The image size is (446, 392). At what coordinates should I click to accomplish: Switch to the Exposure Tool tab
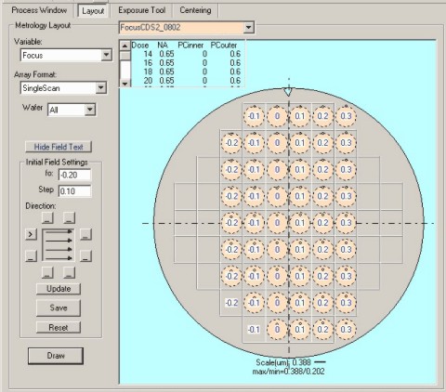point(141,10)
